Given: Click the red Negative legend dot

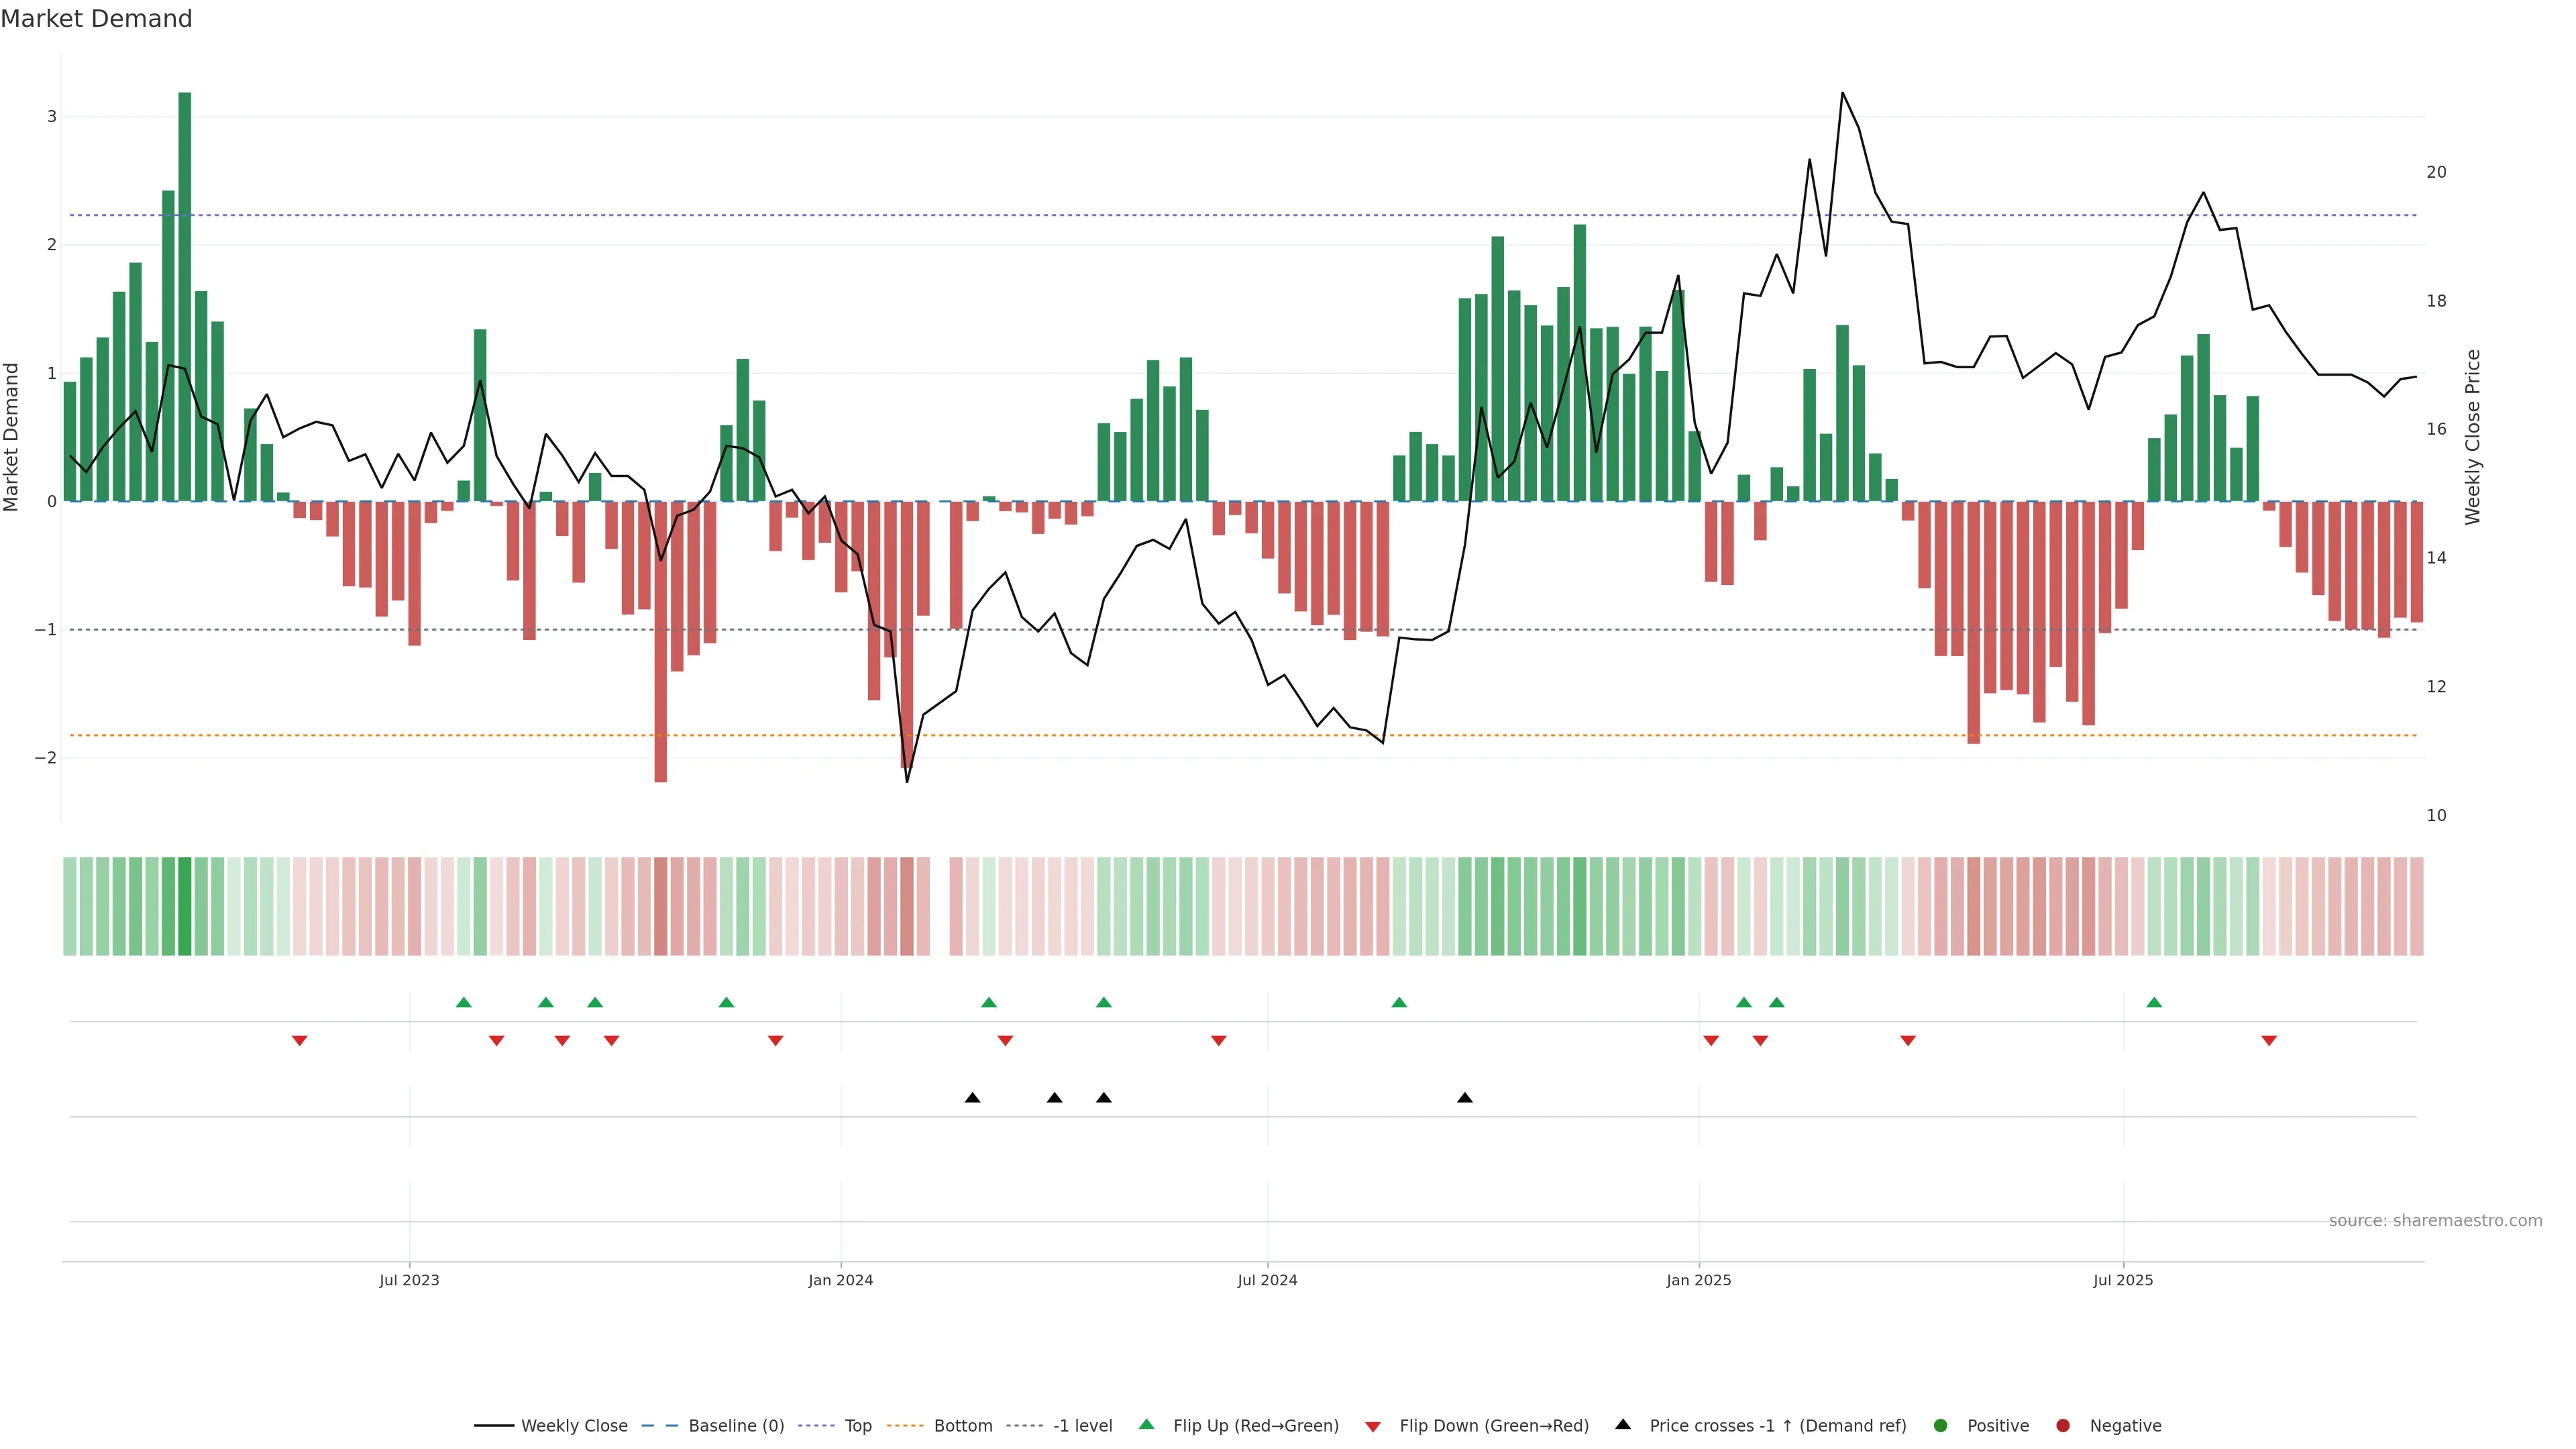Looking at the screenshot, I should 2063,1425.
